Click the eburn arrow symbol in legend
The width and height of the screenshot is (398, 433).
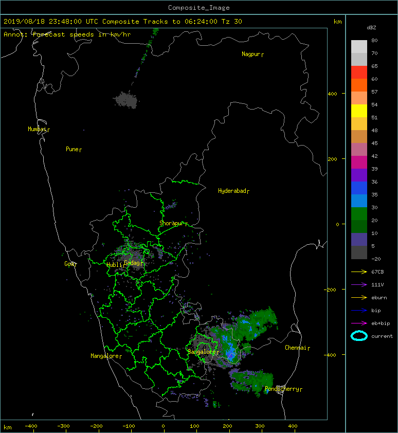point(359,297)
